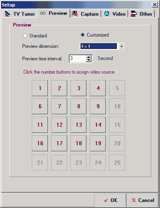The image size is (160, 208).
Task: Click the preview time interval field
Action: click(x=78, y=58)
